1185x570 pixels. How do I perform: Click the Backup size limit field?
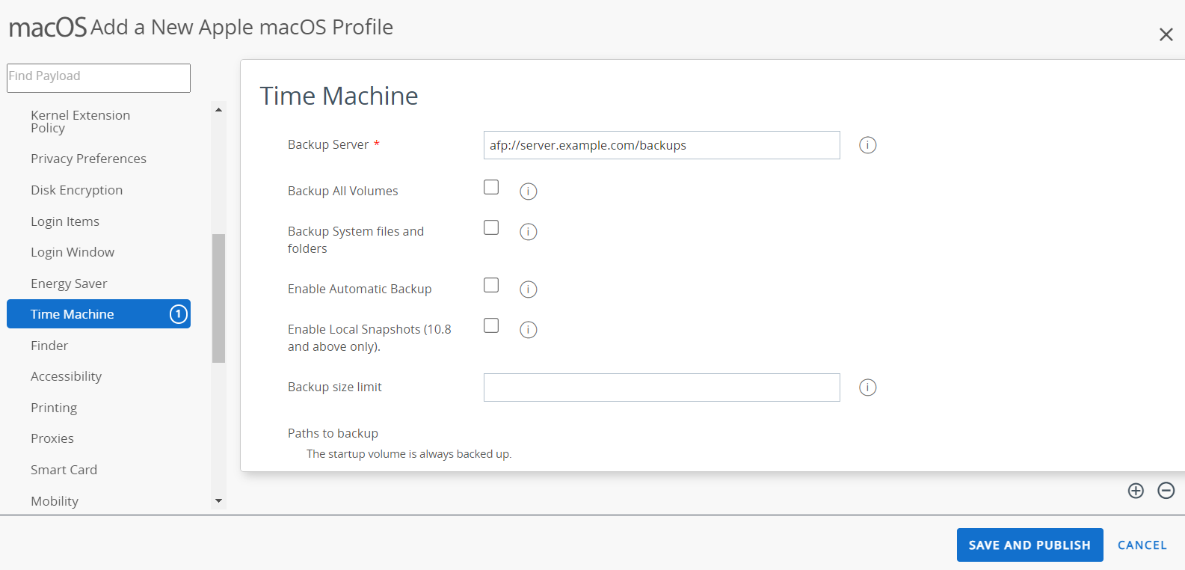(x=662, y=387)
